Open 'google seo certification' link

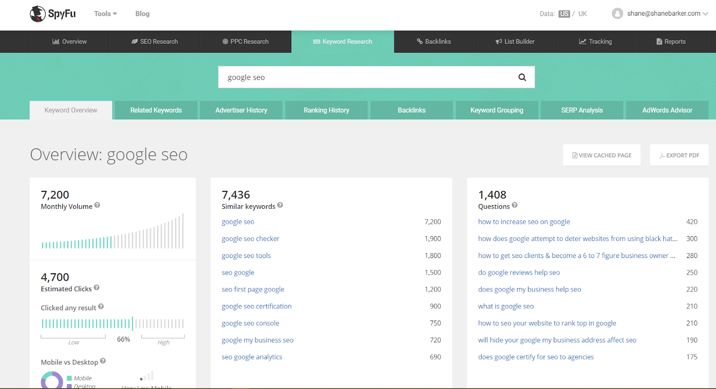(x=256, y=306)
